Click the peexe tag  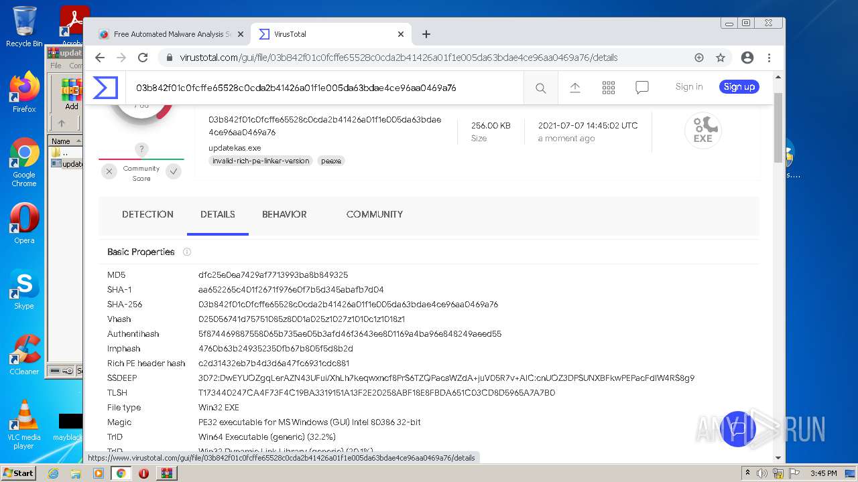331,161
